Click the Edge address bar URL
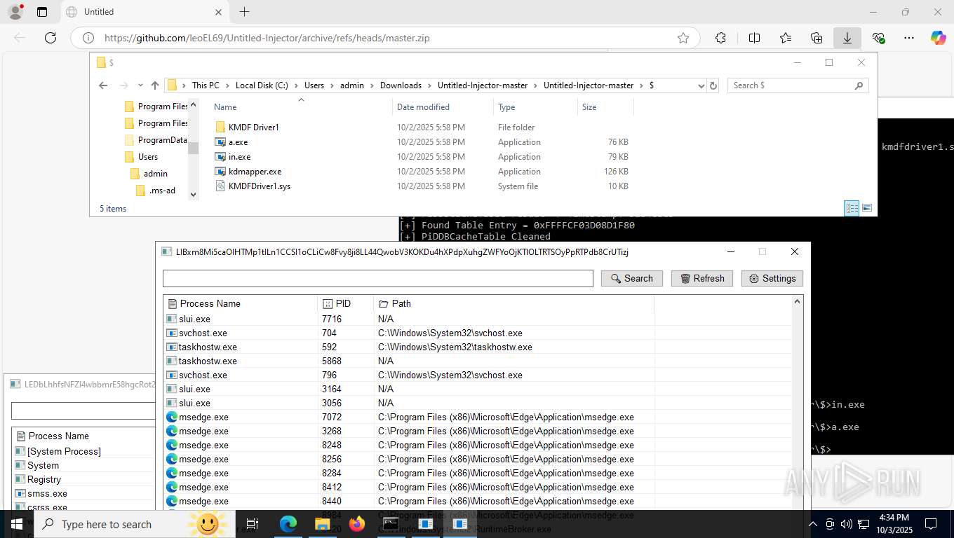Image resolution: width=954 pixels, height=538 pixels. pos(267,39)
